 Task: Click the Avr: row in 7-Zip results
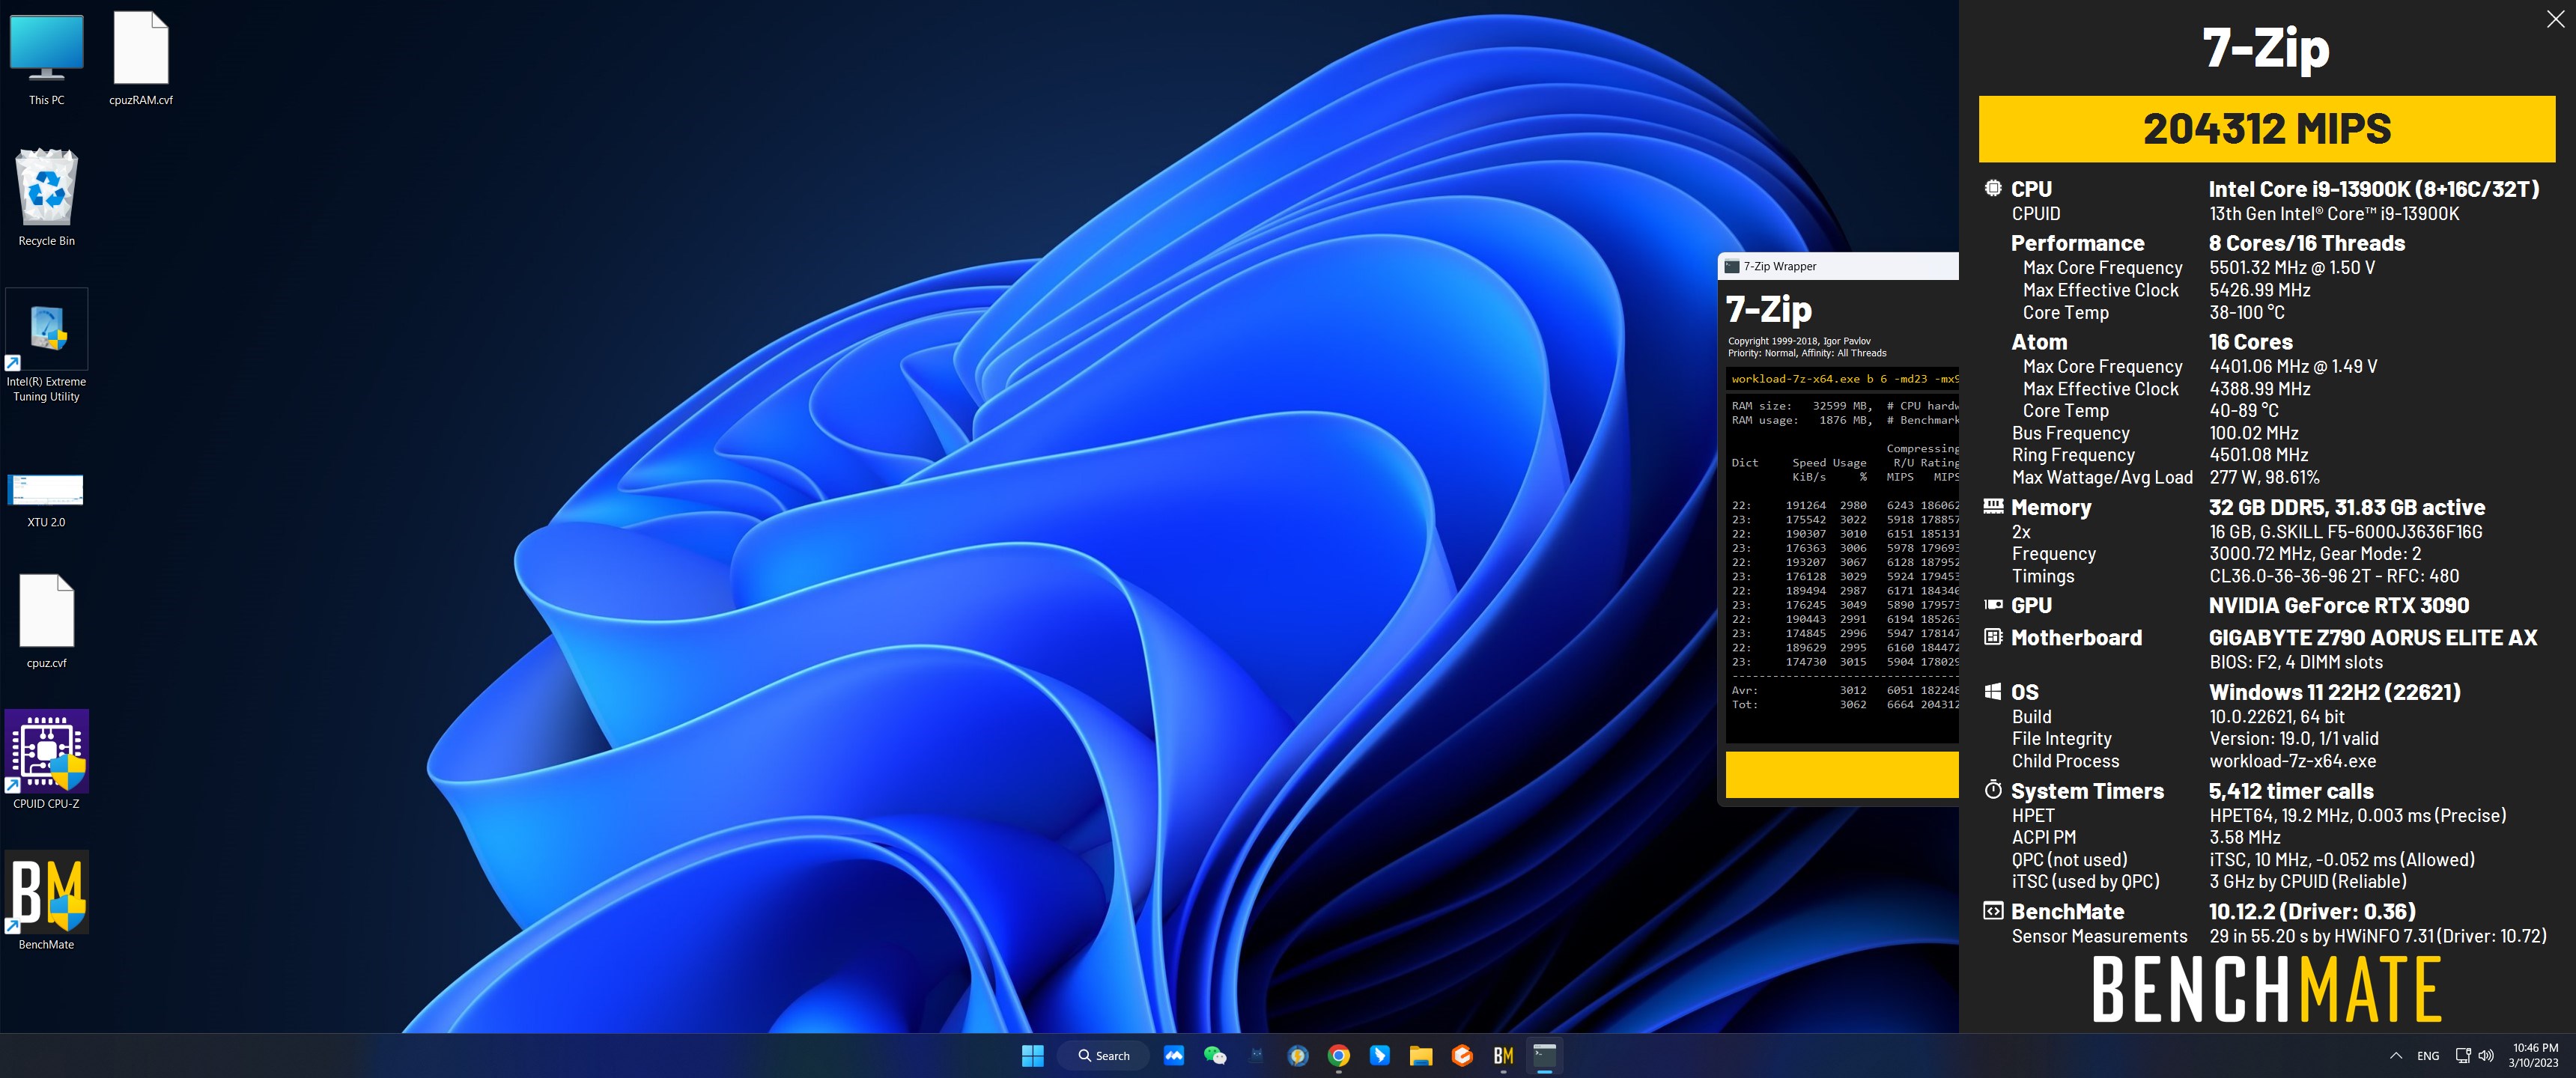click(1844, 690)
